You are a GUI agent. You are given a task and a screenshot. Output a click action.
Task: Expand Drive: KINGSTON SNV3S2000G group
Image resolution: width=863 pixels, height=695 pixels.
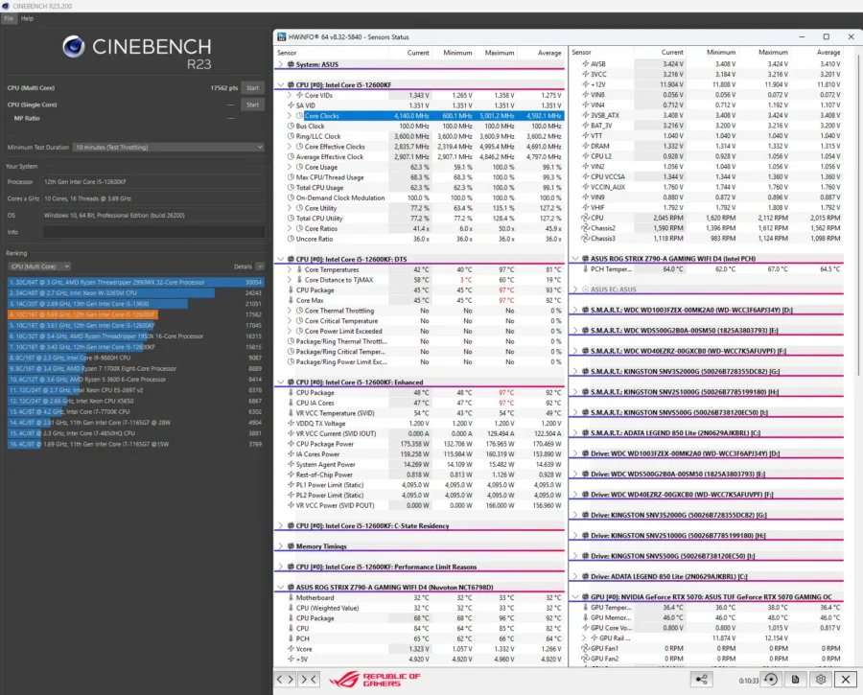click(575, 515)
